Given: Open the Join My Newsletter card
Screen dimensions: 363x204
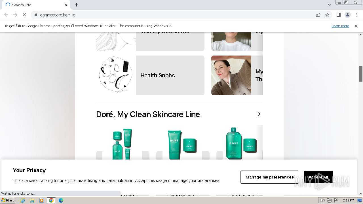Looking at the screenshot, I should pos(150,41).
